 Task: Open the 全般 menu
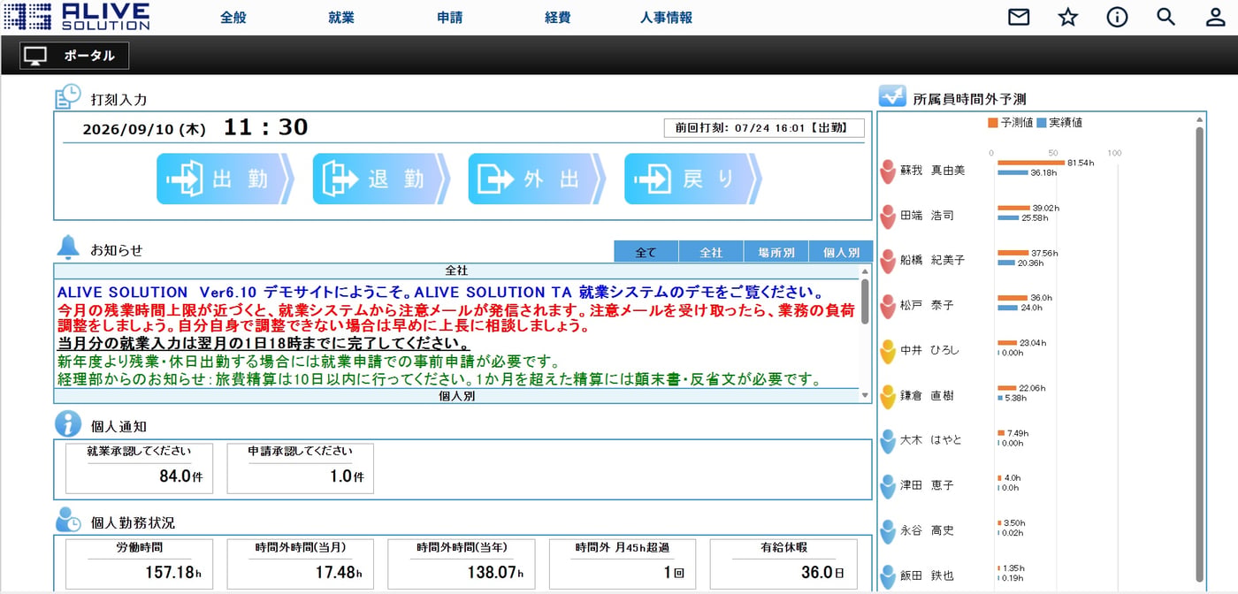[x=233, y=18]
